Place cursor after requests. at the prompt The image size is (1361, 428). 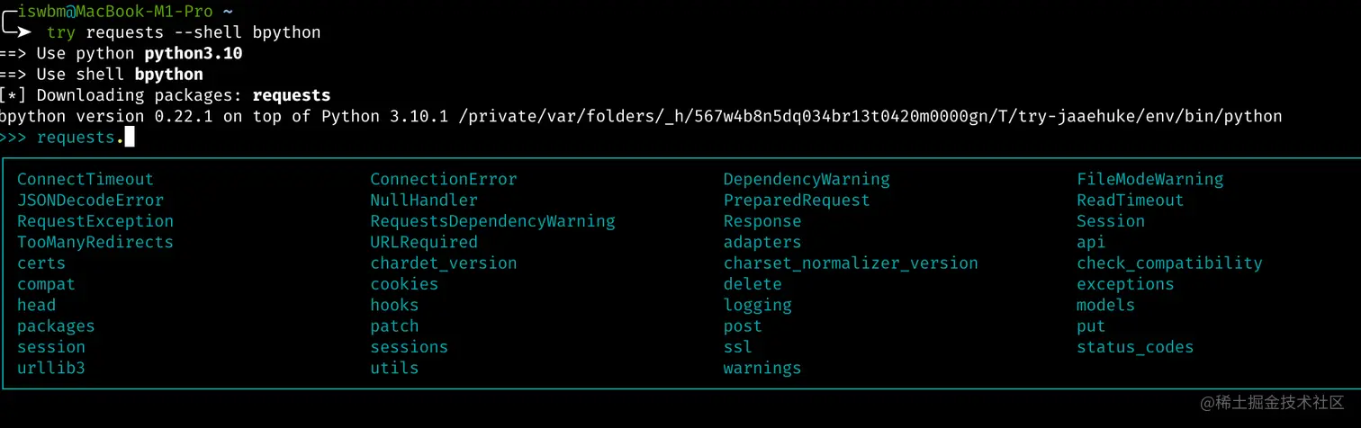click(130, 138)
